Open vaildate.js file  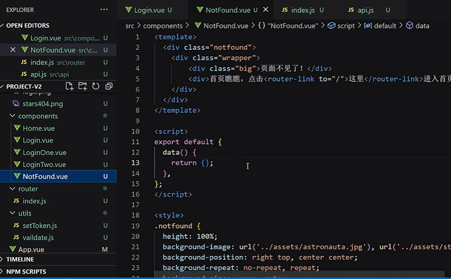[58, 237]
